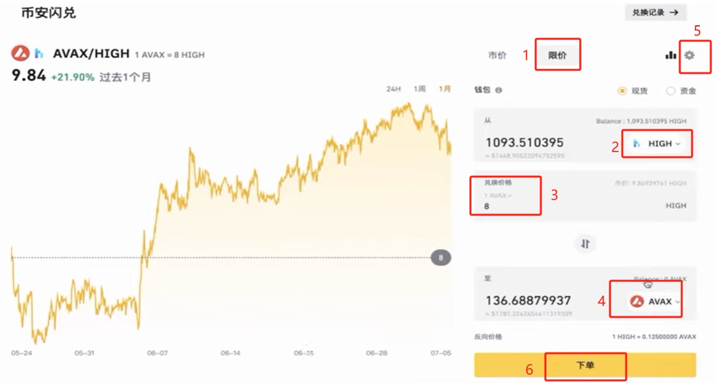716x383 pixels.
Task: Open the HIGH token dropdown
Action: click(x=657, y=144)
